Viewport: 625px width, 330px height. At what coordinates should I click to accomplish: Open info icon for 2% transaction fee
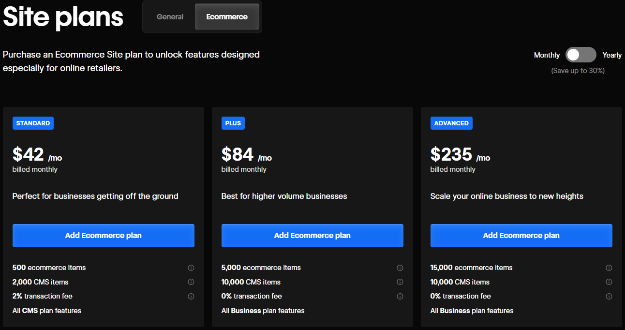pyautogui.click(x=191, y=297)
